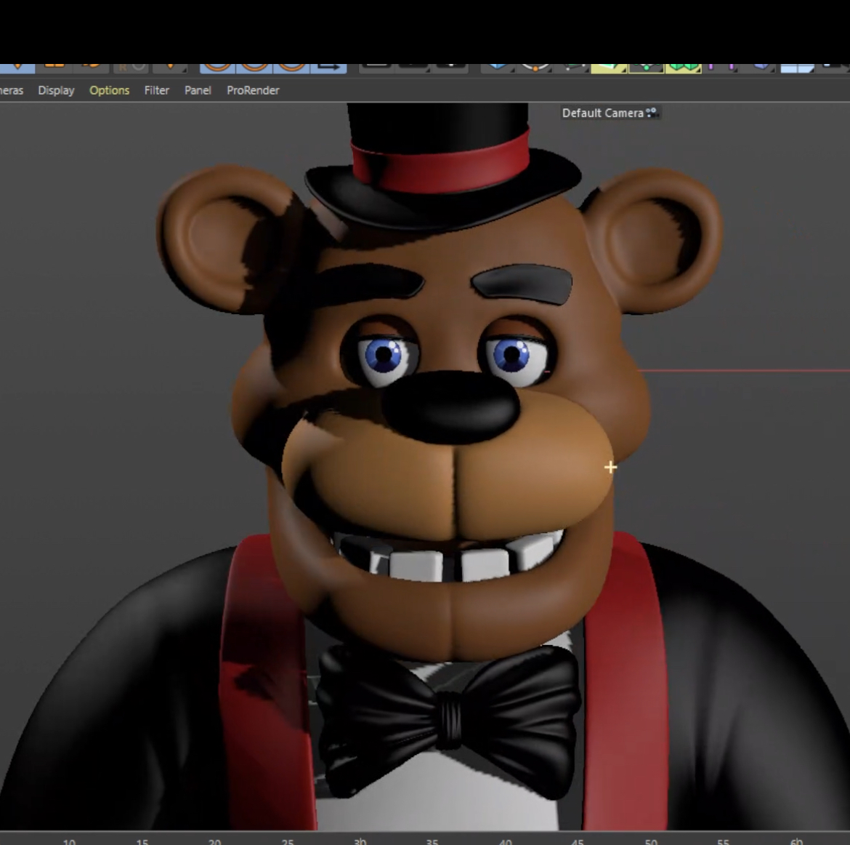Jump to frame 45 on the timeline ruler
The height and width of the screenshot is (845, 850).
point(578,841)
